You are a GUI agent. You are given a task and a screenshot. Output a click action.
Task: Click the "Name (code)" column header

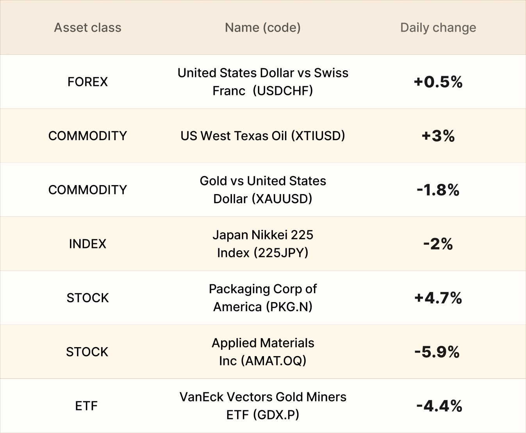(x=263, y=28)
